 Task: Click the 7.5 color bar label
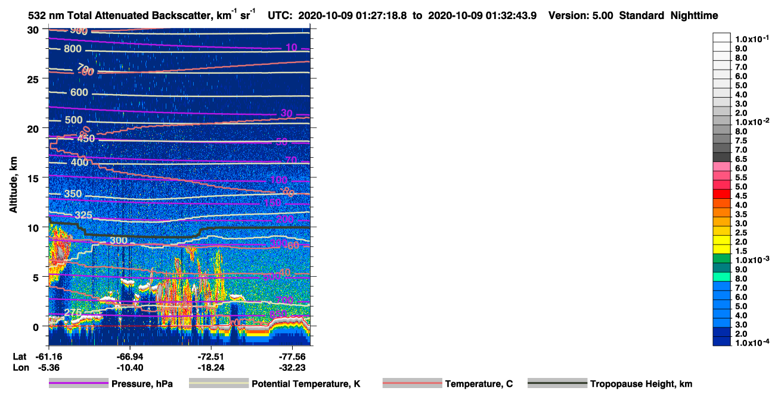[x=740, y=140]
